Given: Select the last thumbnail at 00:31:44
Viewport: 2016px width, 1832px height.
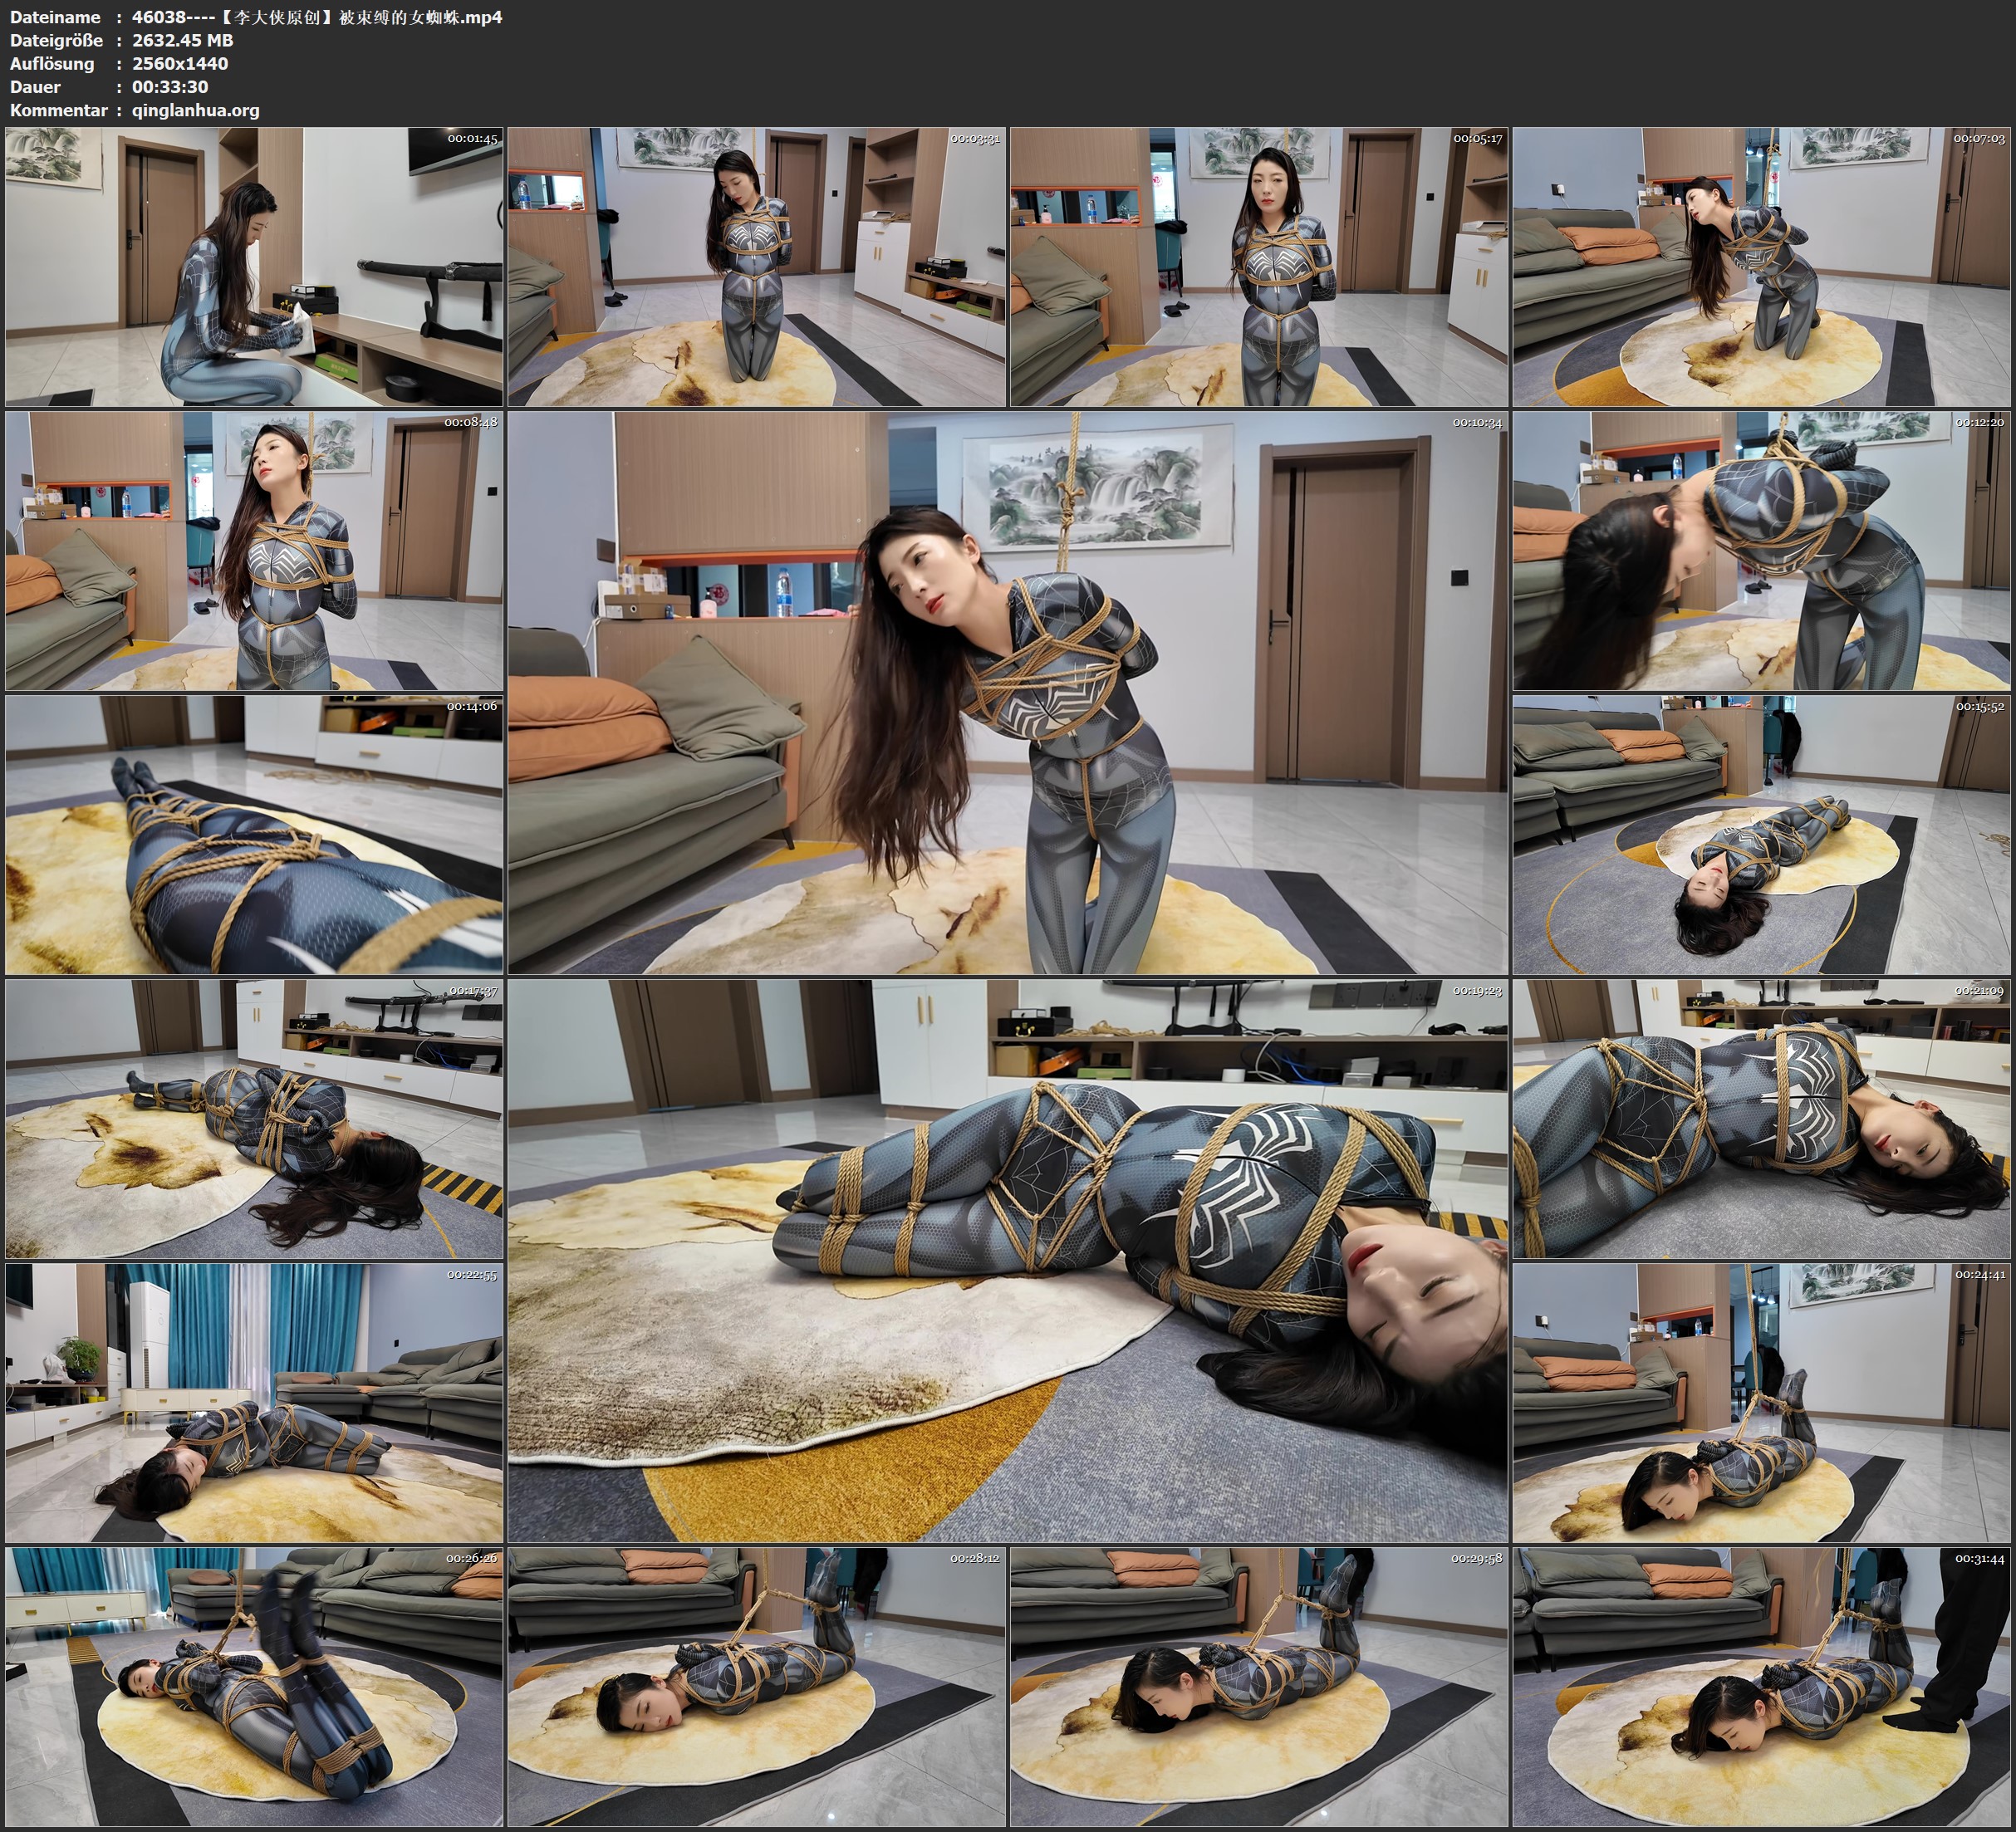Looking at the screenshot, I should pyautogui.click(x=1762, y=1687).
